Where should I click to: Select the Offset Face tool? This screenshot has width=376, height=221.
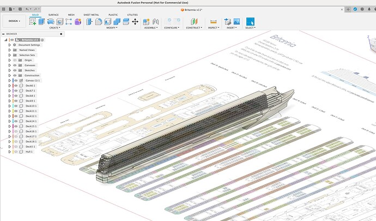[126, 22]
